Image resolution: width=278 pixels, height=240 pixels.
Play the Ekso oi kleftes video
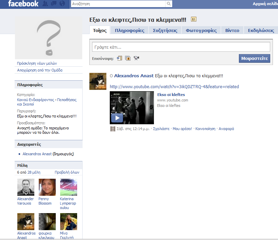(x=117, y=118)
